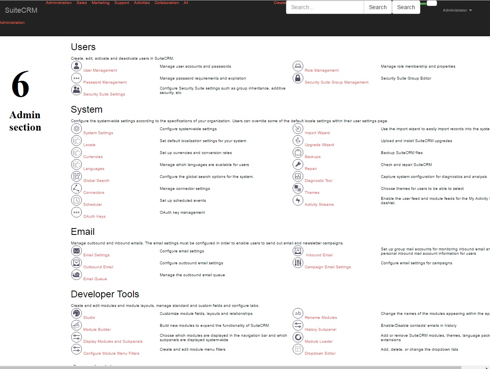Click the Connectors icon
The image size is (490, 369).
click(76, 188)
